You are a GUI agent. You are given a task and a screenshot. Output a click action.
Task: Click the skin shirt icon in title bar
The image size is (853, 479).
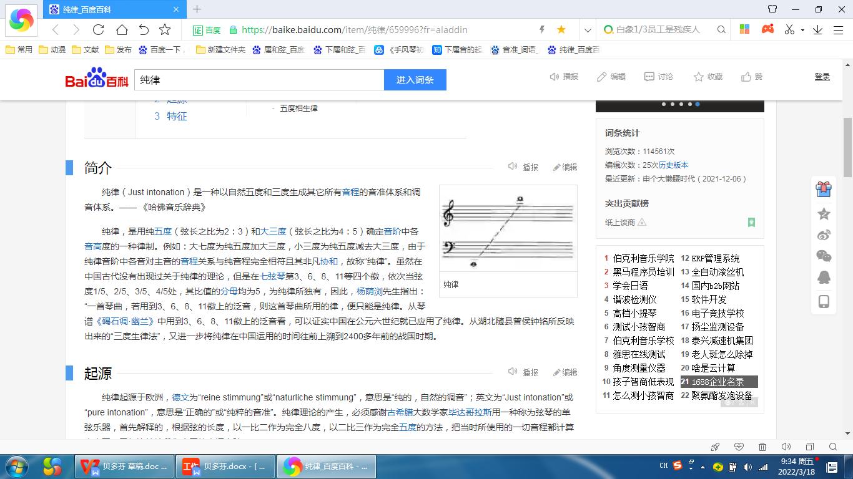[x=772, y=9]
